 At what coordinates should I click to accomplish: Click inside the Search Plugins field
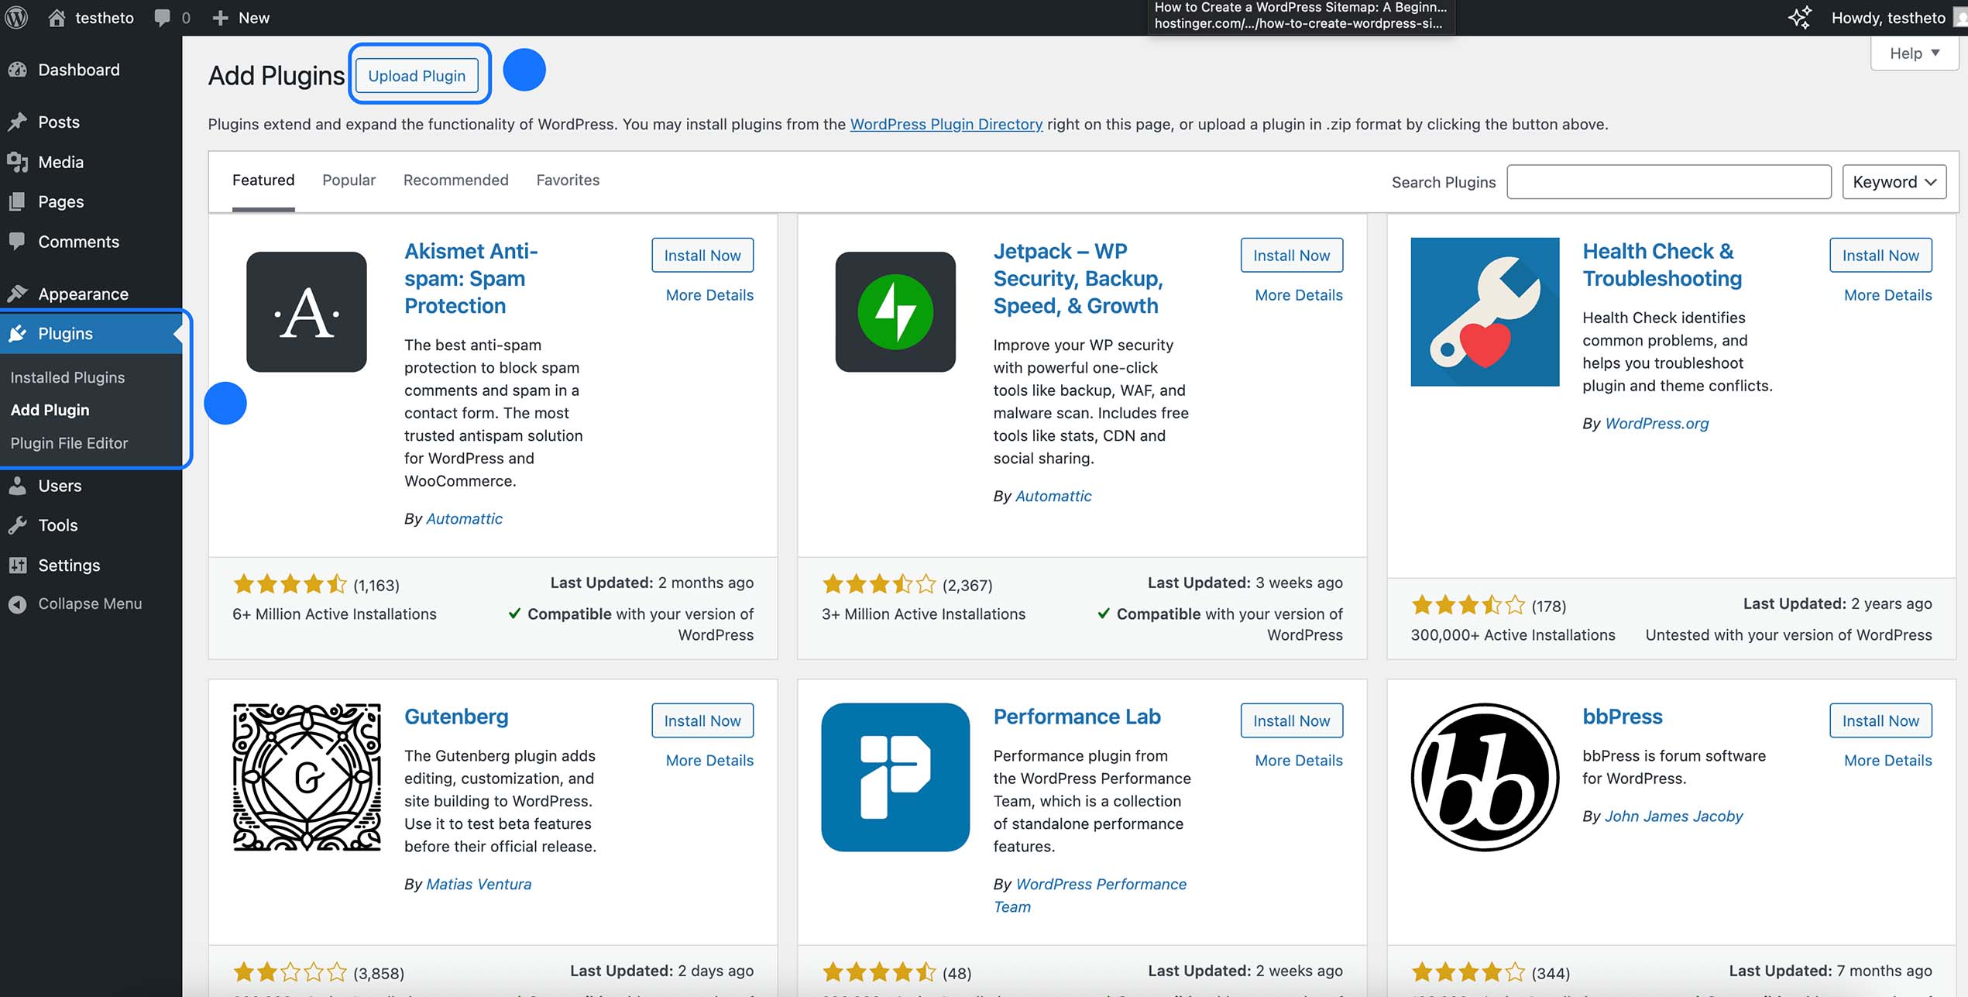(x=1668, y=181)
